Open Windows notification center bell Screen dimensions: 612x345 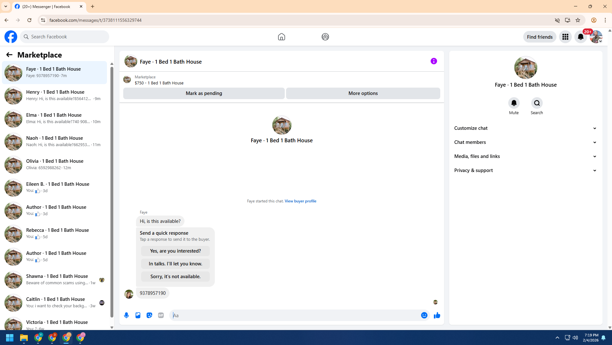pyautogui.click(x=603, y=338)
